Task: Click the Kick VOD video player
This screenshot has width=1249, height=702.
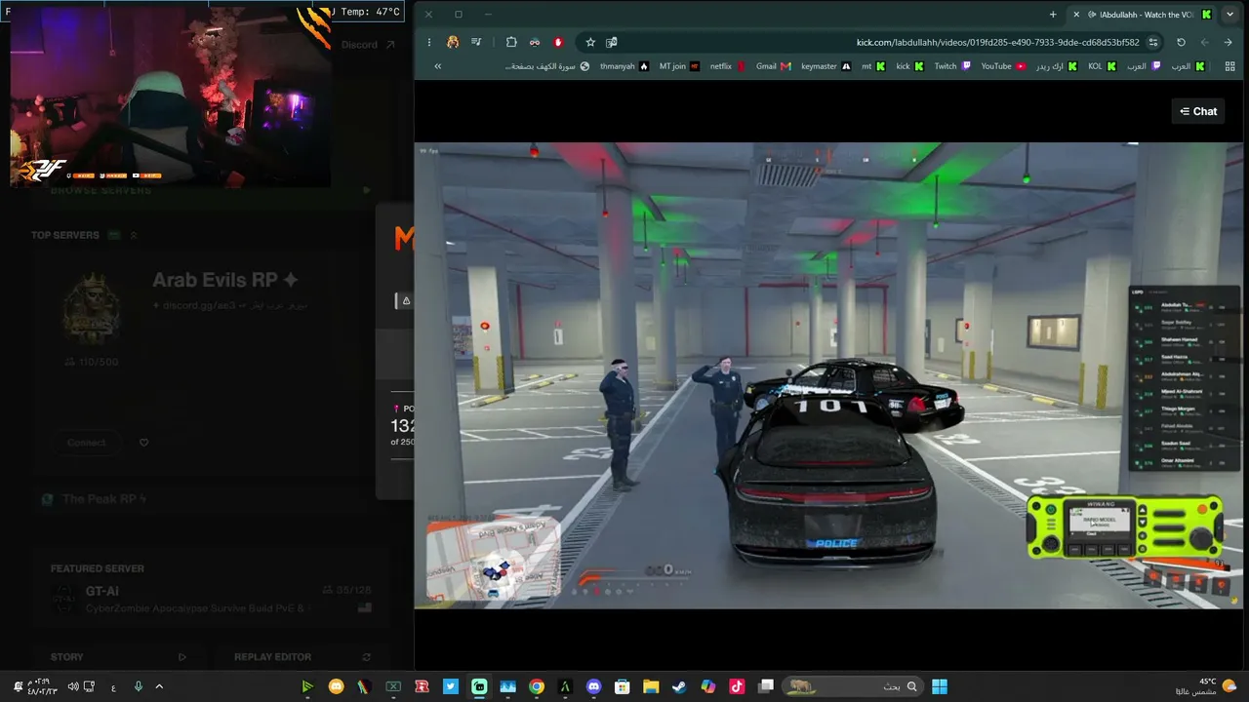Action: coord(828,375)
